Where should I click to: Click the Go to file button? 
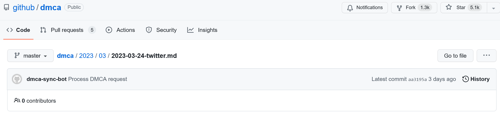pos(455,55)
